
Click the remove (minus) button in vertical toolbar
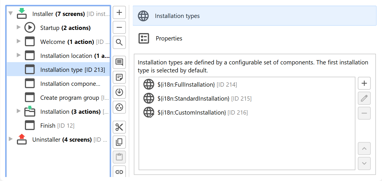119,28
